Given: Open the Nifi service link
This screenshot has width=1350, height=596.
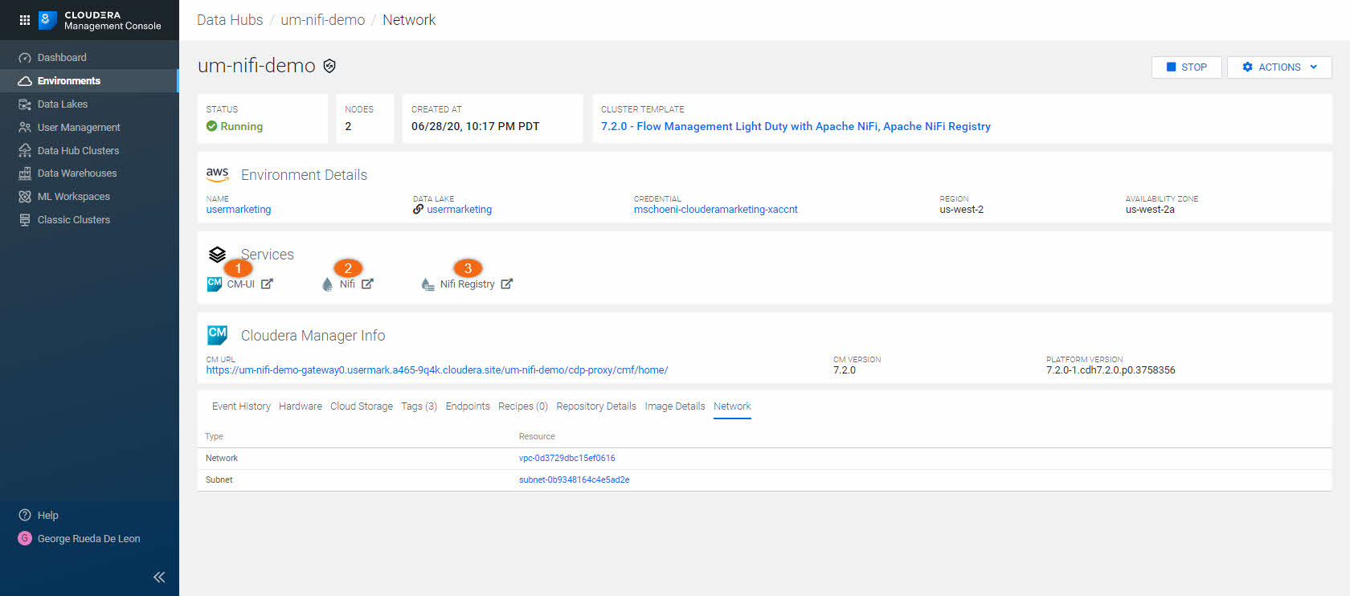Looking at the screenshot, I should click(x=347, y=284).
